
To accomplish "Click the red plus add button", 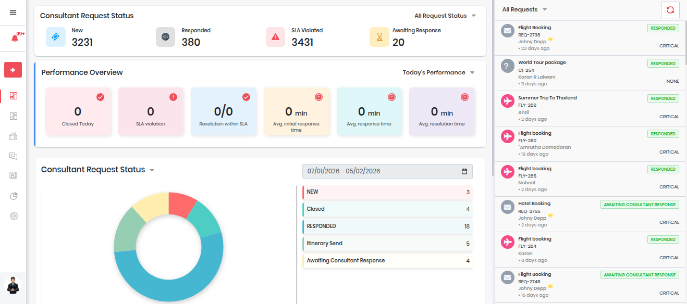I will coord(13,70).
